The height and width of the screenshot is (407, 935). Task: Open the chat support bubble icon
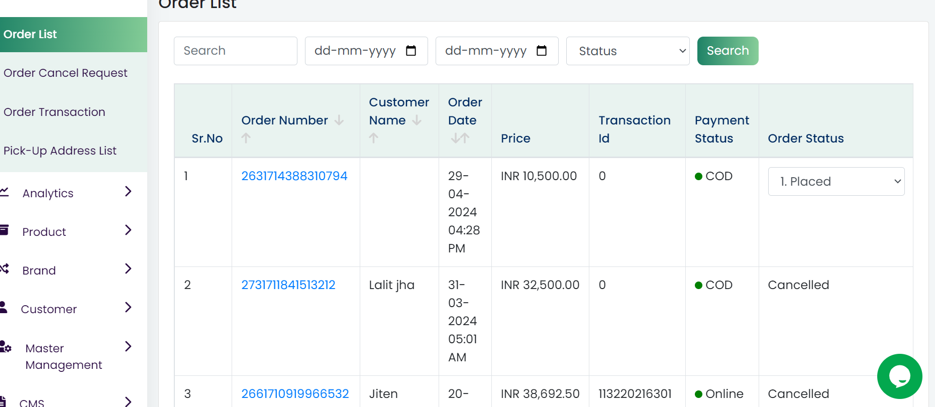coord(899,376)
